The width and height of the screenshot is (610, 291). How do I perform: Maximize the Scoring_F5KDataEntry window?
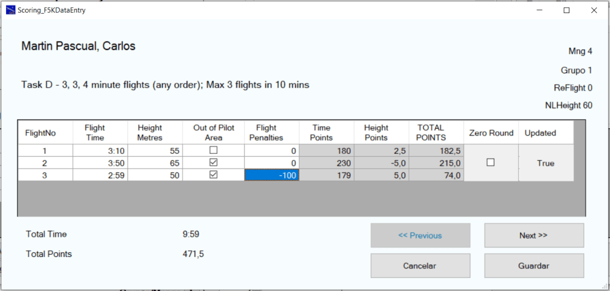pos(566,10)
